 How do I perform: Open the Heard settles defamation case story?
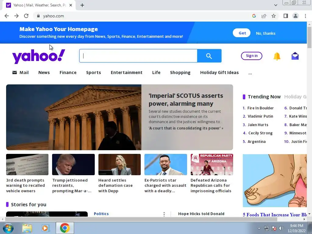point(119,173)
